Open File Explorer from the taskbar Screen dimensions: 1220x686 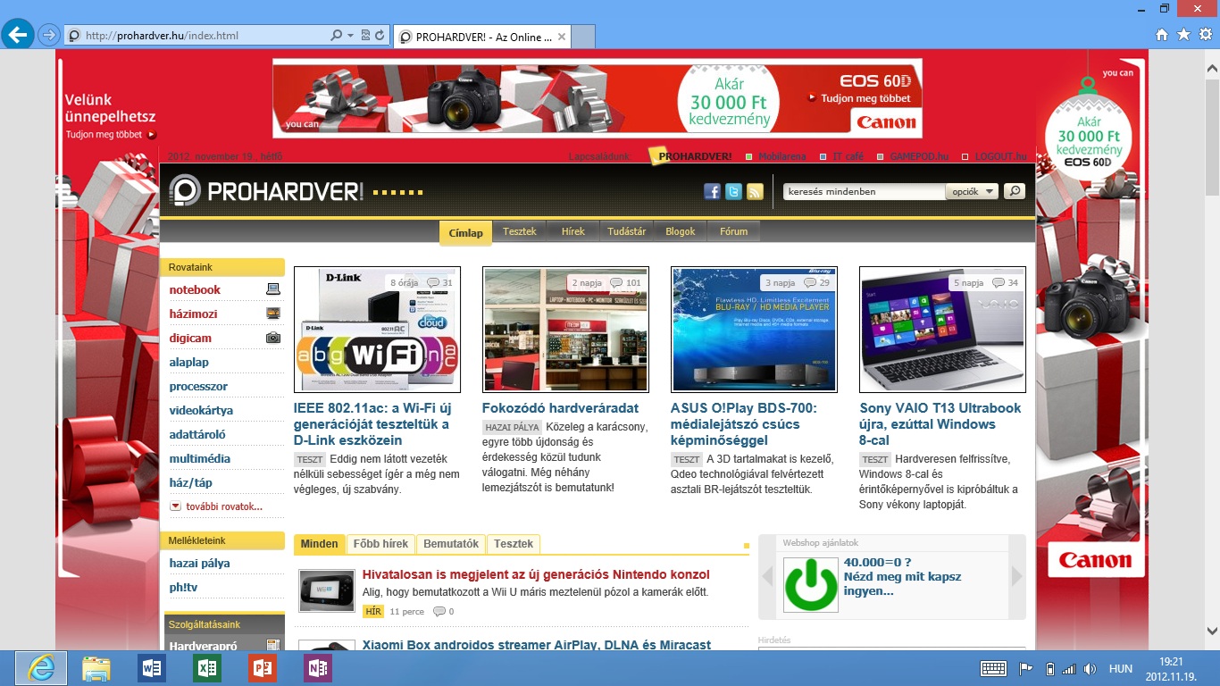(x=96, y=668)
